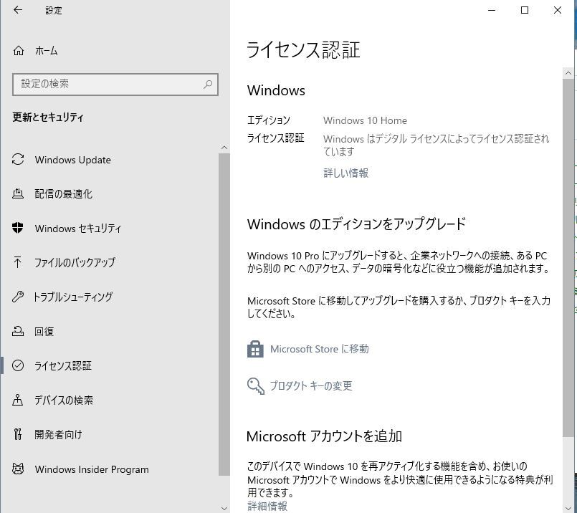Open ファイルのバックアップ page

pyautogui.click(x=75, y=262)
